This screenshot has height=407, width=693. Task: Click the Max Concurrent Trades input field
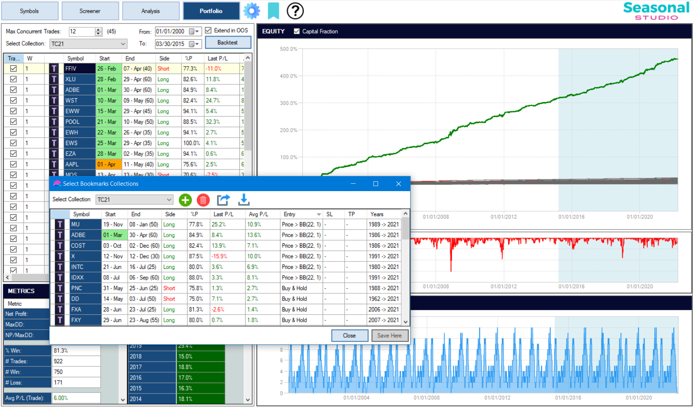coord(81,31)
